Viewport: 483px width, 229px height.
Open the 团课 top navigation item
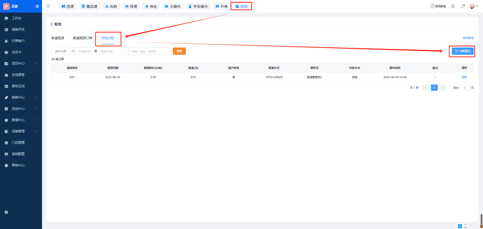coord(68,6)
